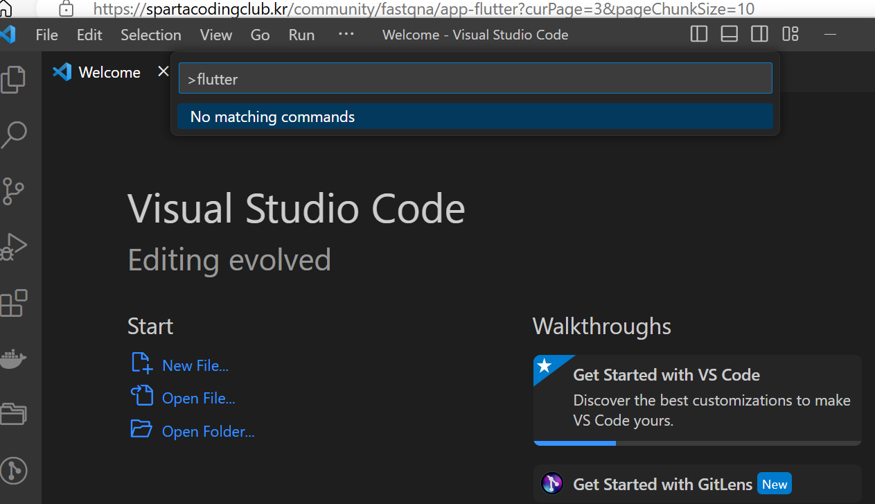Select the No matching commands row
Viewport: 875px width, 504px height.
click(475, 116)
